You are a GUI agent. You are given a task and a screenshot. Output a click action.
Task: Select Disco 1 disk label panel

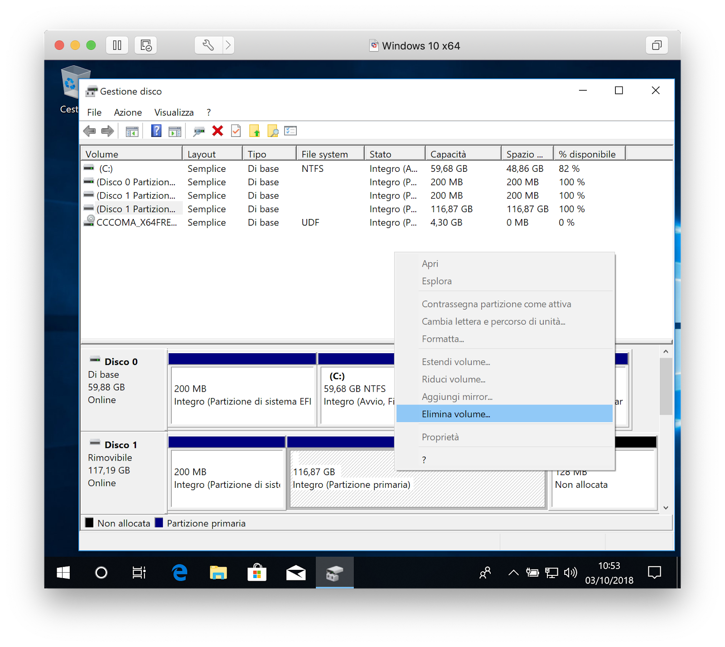(123, 472)
